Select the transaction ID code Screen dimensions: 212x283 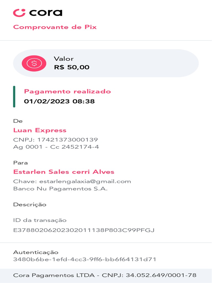84,230
